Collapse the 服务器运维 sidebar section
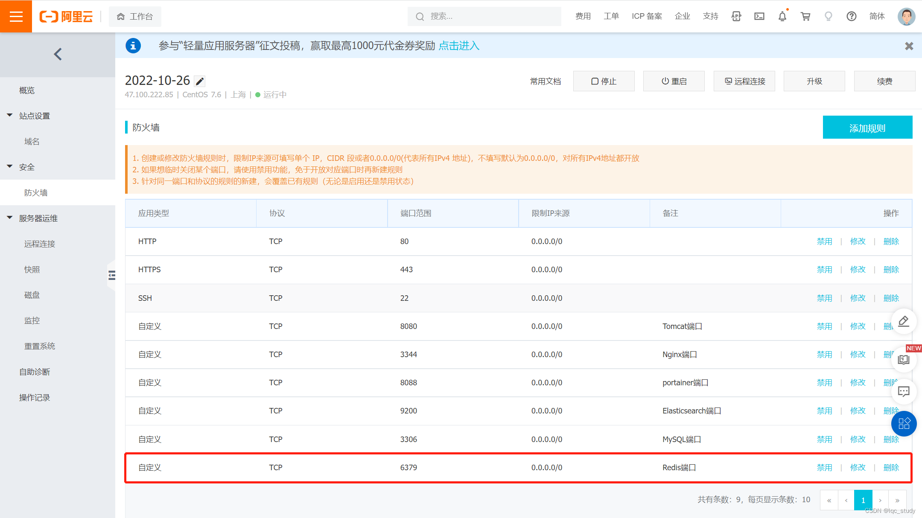Image resolution: width=922 pixels, height=518 pixels. tap(10, 218)
